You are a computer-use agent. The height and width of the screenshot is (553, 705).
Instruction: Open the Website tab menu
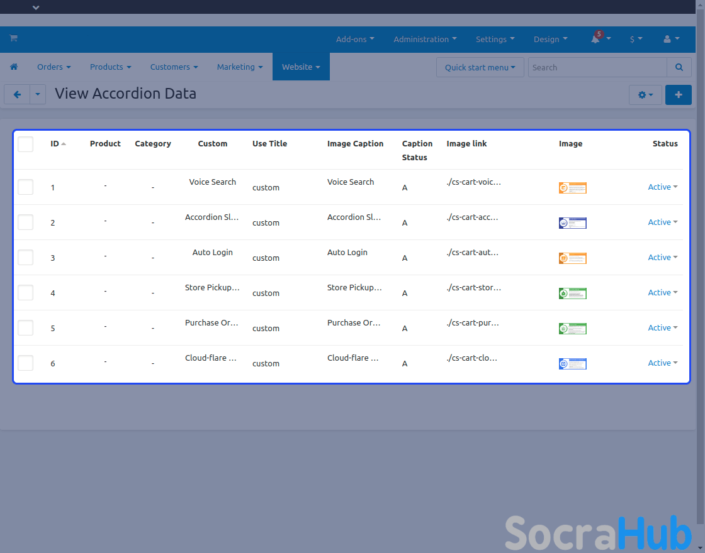(x=300, y=67)
